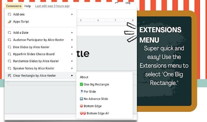This screenshot has width=207, height=122.
Task: Click the horizontal ruler above the slide
Action: [x=107, y=20]
